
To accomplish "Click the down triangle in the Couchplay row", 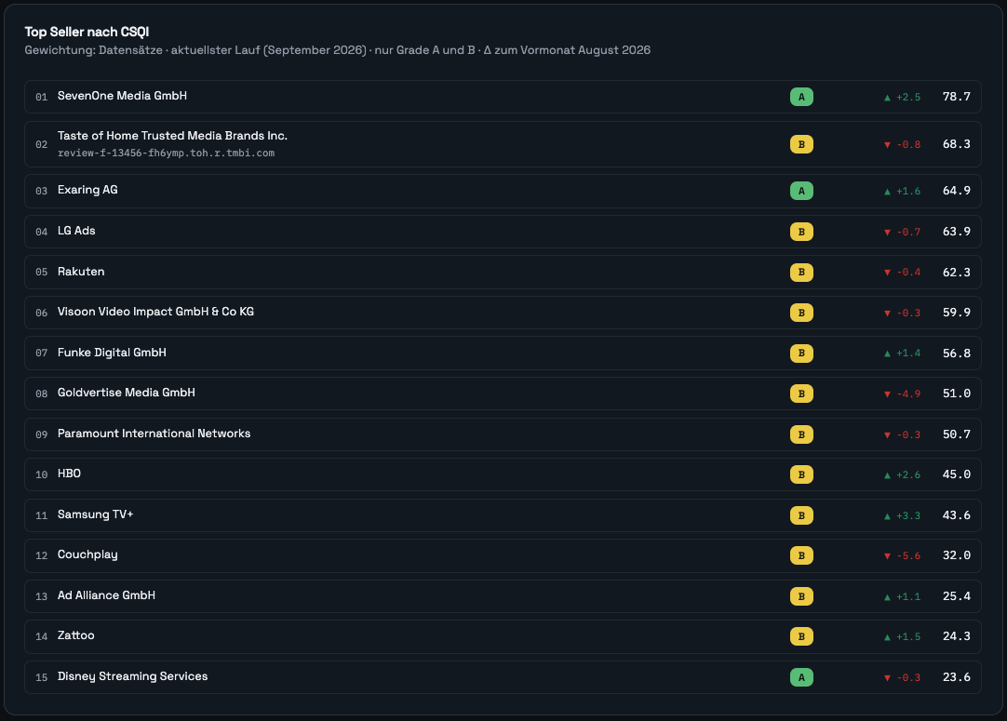I will coord(887,556).
